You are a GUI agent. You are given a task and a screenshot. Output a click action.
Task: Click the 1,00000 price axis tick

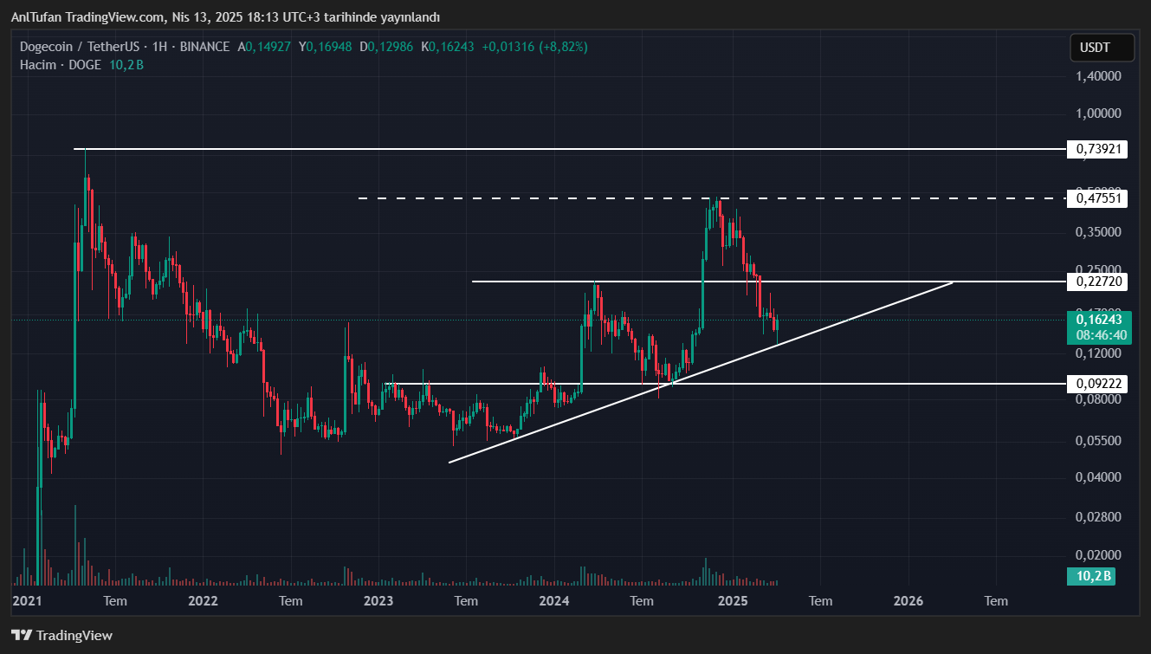(1099, 113)
